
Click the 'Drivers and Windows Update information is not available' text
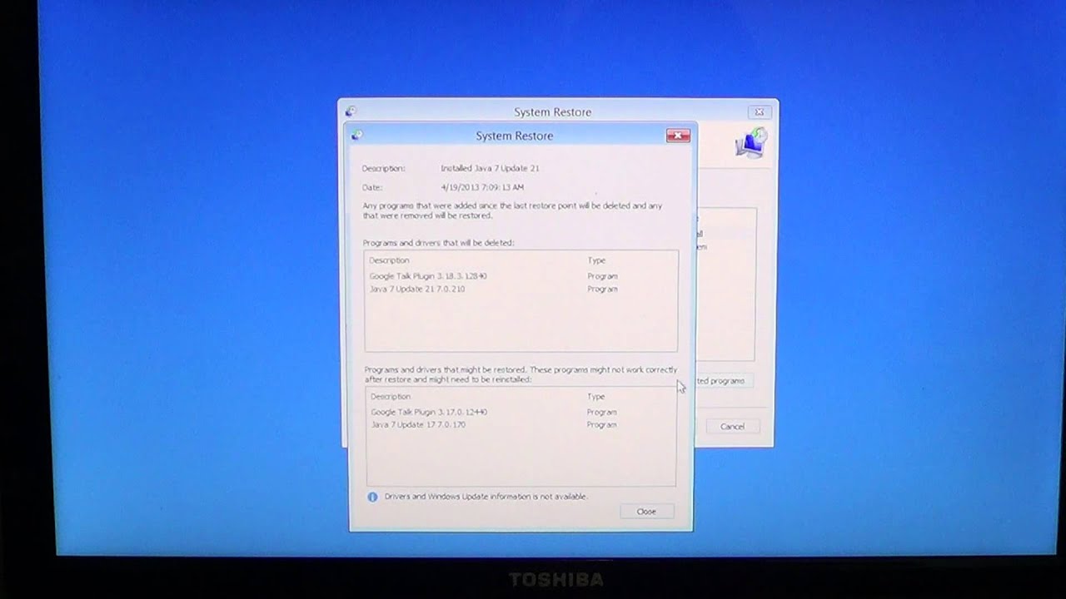(x=486, y=497)
